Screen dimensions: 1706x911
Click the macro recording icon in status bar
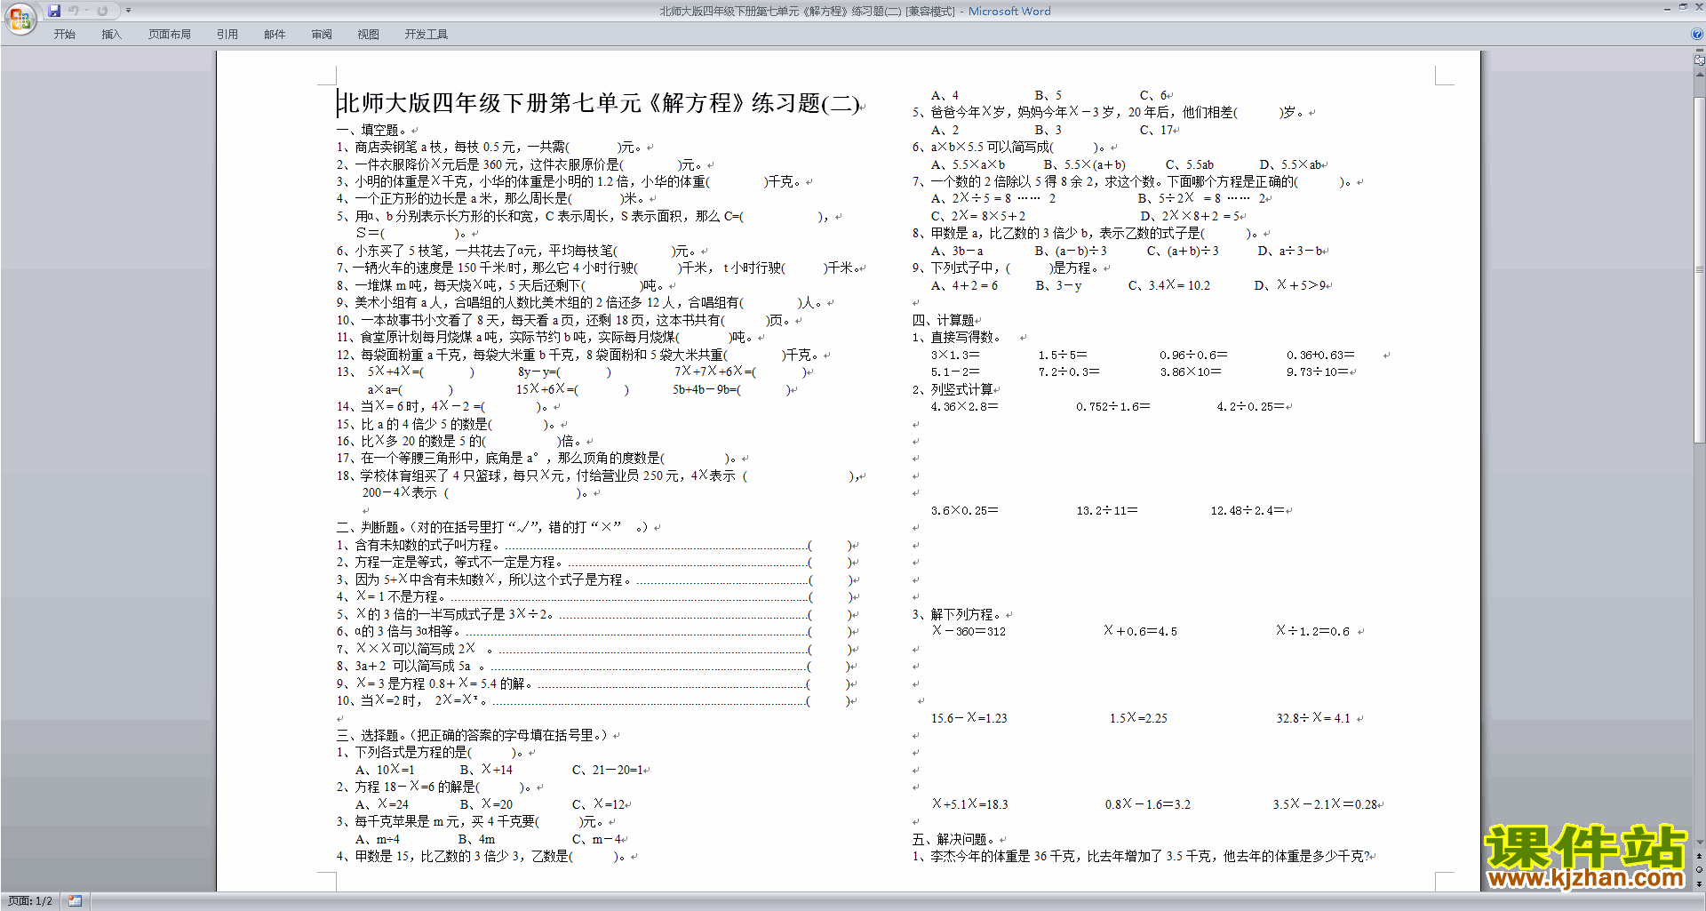coord(76,901)
